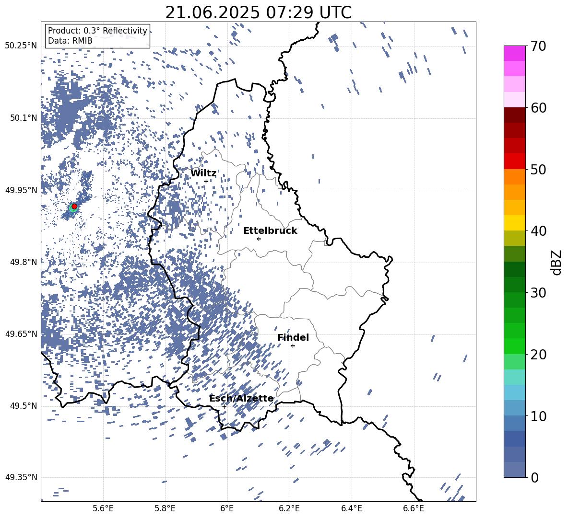Click the Esch/Alzette city label
The height and width of the screenshot is (518, 568).
coord(242,398)
